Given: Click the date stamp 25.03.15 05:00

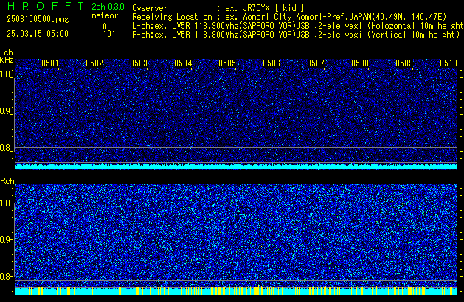Looking at the screenshot, I should click(x=38, y=34).
